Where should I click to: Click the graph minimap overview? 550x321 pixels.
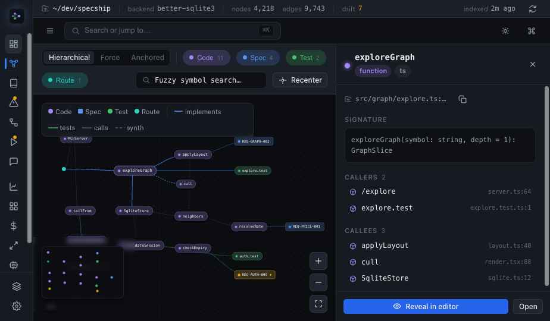[x=82, y=272]
